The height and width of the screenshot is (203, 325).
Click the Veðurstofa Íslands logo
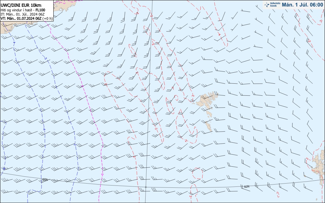272,5
